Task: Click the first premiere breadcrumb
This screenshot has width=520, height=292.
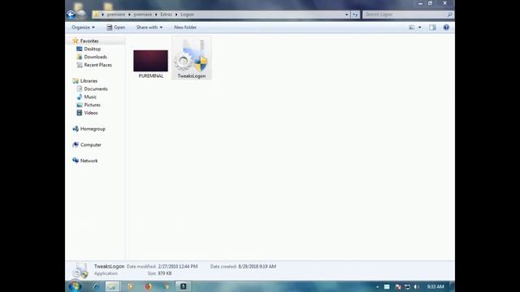Action: (x=116, y=15)
